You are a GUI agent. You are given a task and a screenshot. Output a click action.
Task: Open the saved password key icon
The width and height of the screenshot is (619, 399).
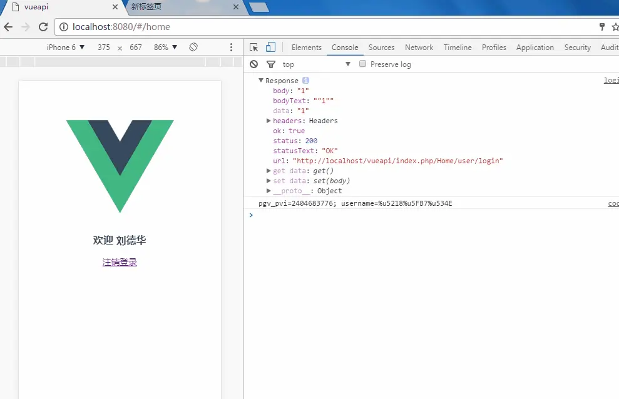pos(602,27)
